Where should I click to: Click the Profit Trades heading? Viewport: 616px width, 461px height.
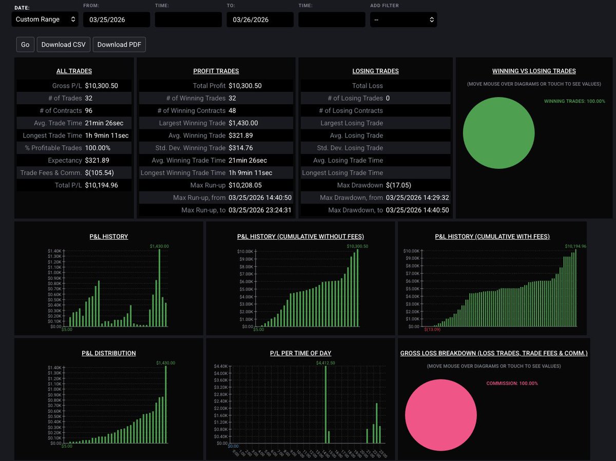pos(216,71)
